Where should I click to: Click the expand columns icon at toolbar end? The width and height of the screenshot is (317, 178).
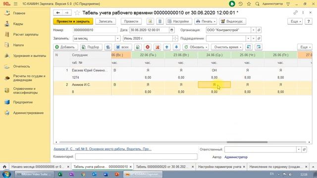click(x=259, y=47)
